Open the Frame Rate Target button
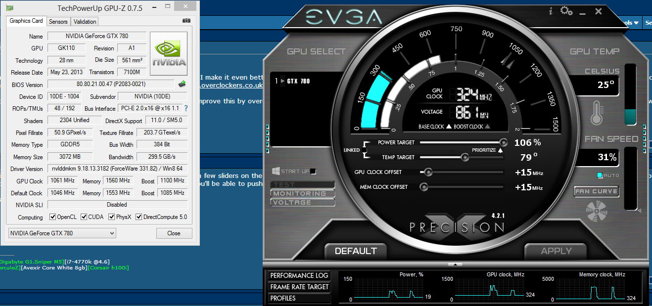The width and height of the screenshot is (652, 306). click(299, 287)
